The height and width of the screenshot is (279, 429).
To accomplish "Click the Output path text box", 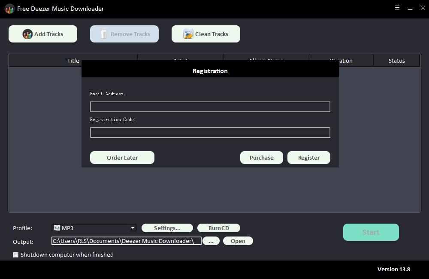I will (126, 241).
